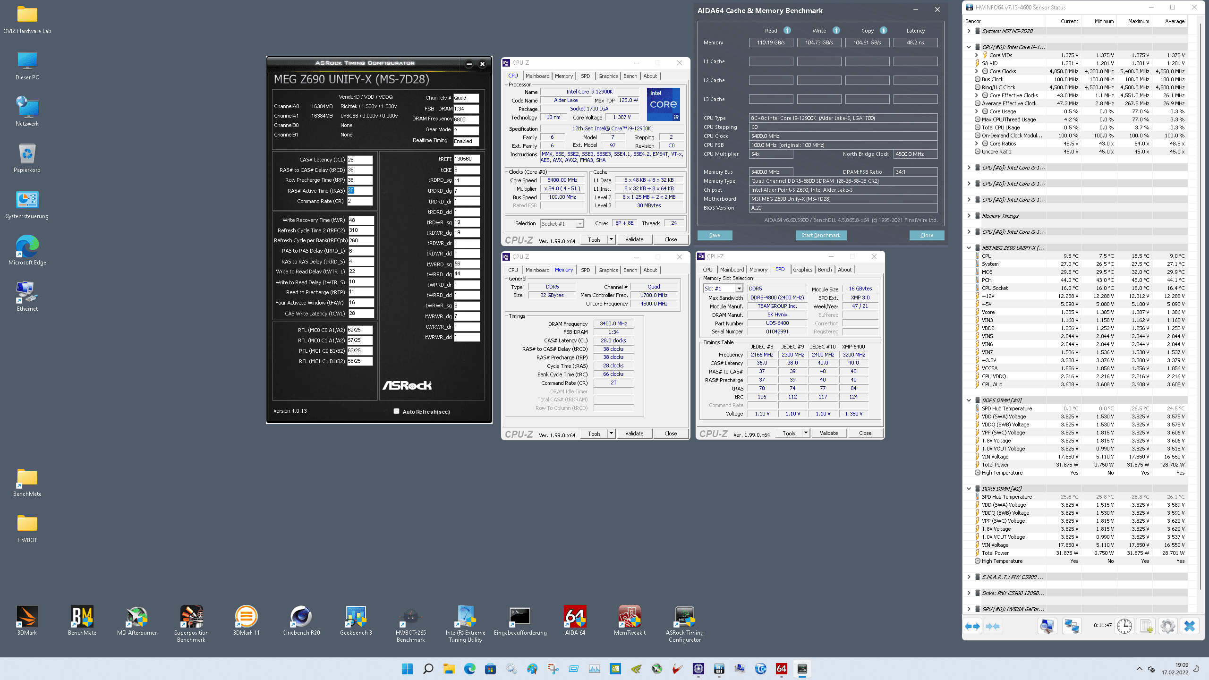This screenshot has height=680, width=1209.
Task: Collapse DDR5 DIMM [#2] sensor group
Action: tap(969, 489)
